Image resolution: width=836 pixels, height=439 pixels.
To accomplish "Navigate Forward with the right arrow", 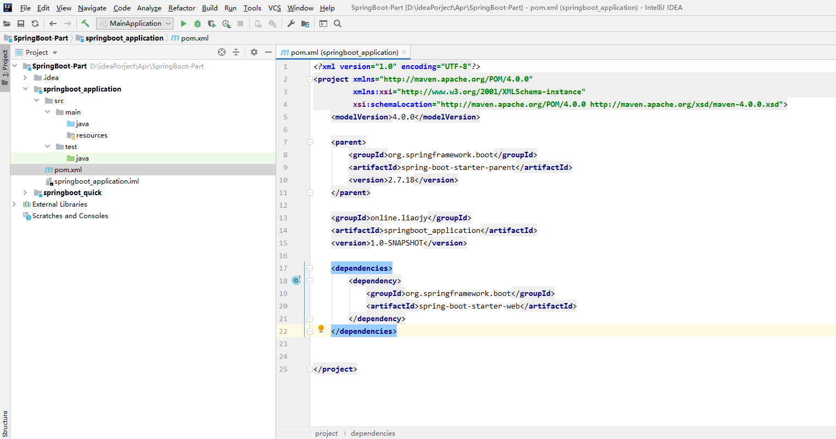I will [68, 24].
